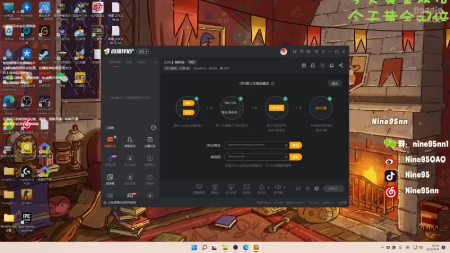Image resolution: width=450 pixels, height=253 pixels.
Task: Click the Windows Start button on taskbar
Action: (194, 247)
